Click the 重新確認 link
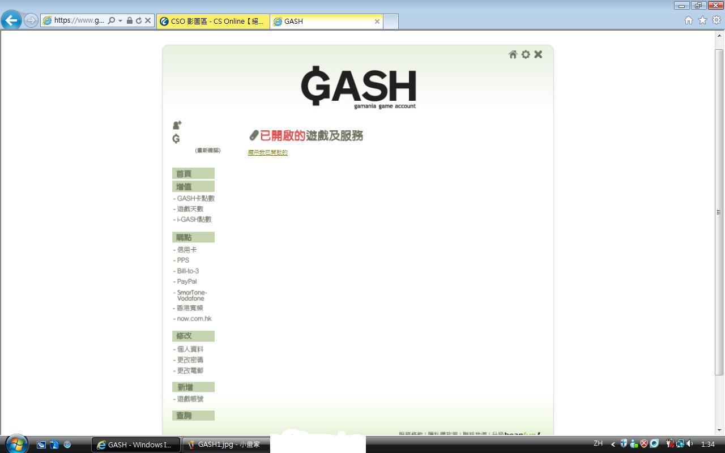This screenshot has width=725, height=453. 208,151
